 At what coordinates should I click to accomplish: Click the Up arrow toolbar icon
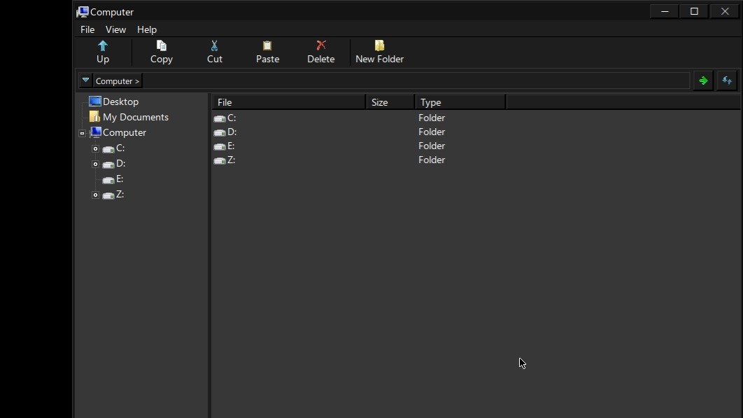click(103, 46)
